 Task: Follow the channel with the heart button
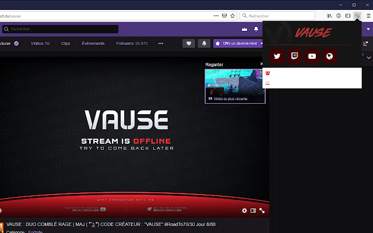[x=189, y=43]
